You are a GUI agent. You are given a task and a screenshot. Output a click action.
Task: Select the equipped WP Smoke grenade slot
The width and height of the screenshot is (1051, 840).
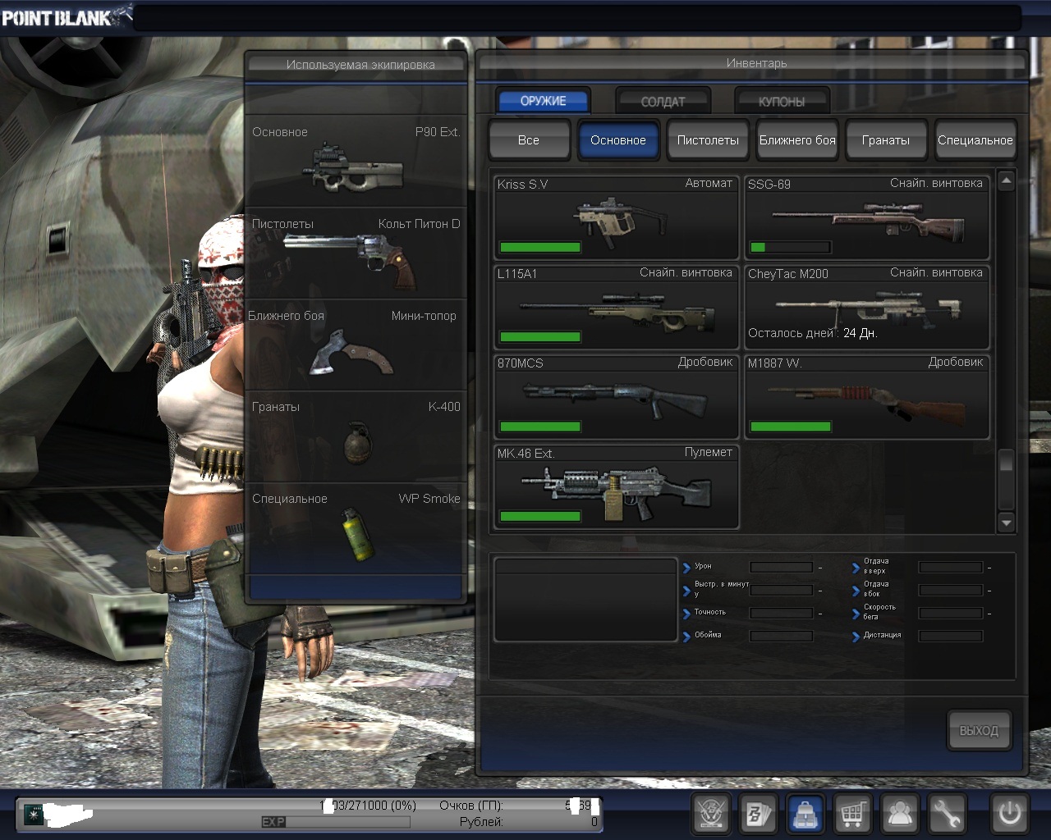point(356,528)
